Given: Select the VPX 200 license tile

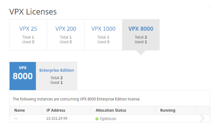Looking at the screenshot, I should pos(66,35).
